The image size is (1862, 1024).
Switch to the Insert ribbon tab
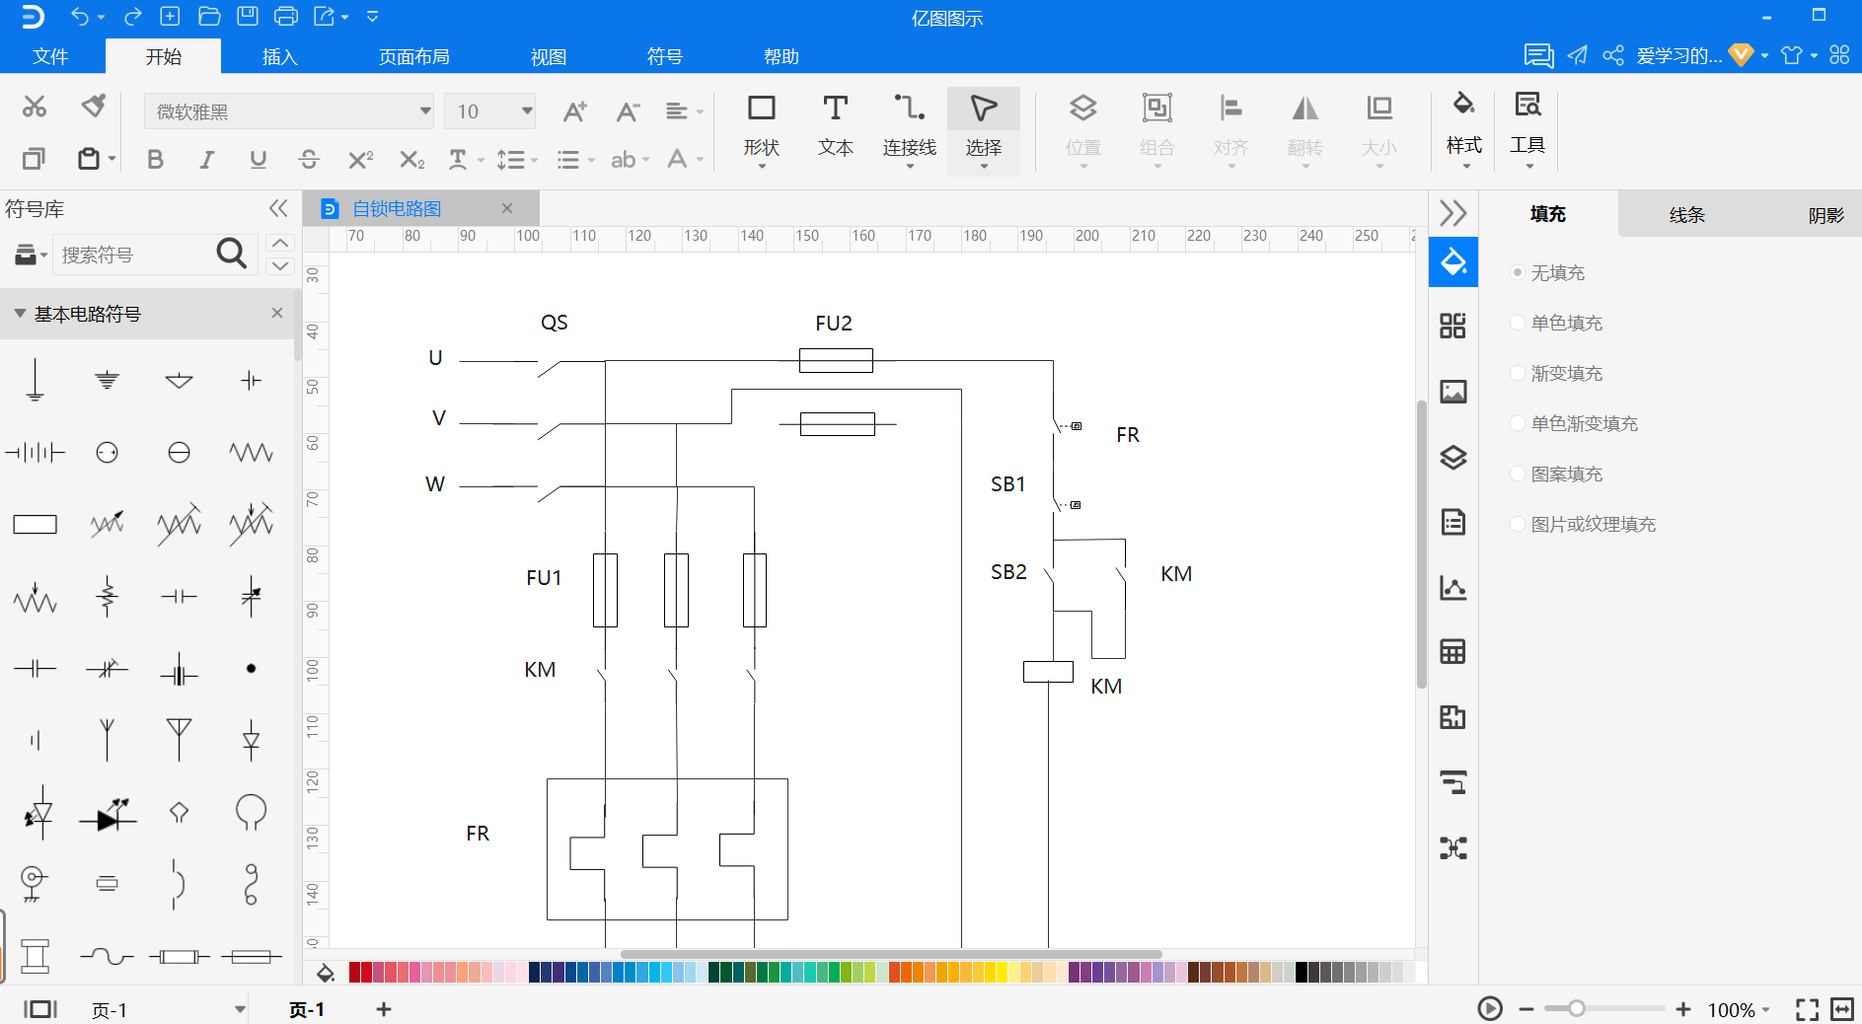click(279, 56)
